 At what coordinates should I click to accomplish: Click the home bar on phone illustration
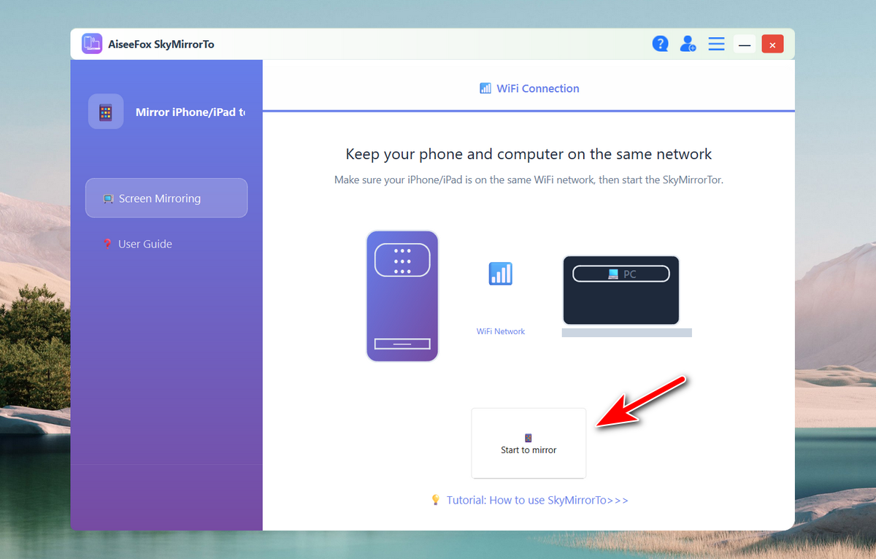pyautogui.click(x=402, y=344)
